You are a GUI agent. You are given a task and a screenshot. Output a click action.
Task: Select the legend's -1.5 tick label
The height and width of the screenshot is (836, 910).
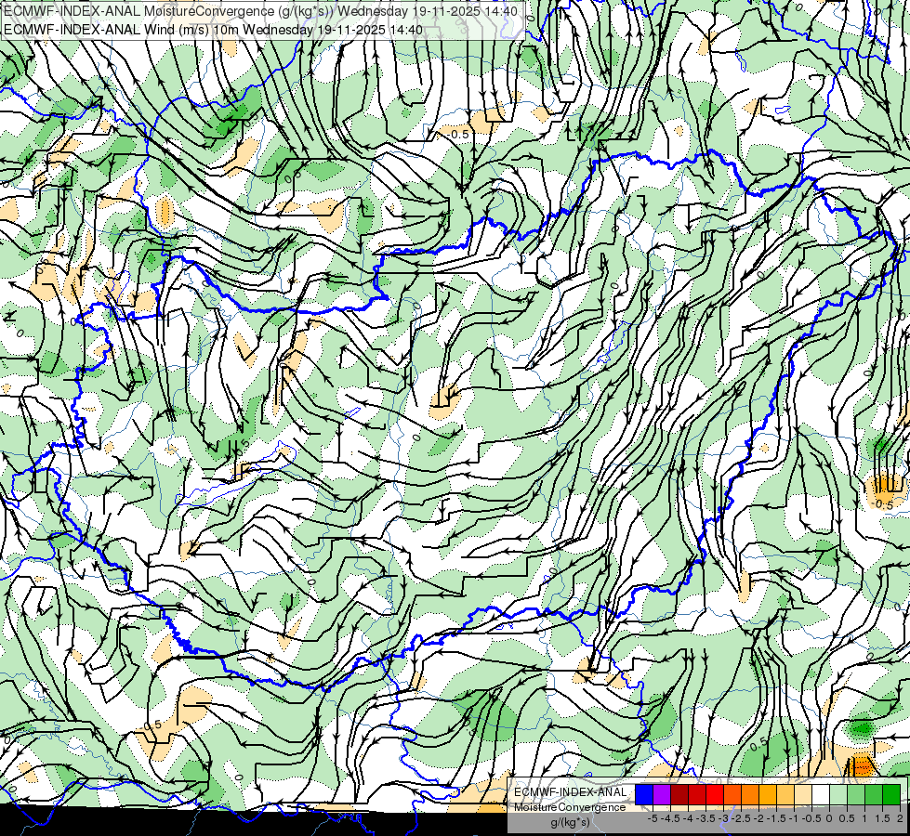pyautogui.click(x=776, y=818)
